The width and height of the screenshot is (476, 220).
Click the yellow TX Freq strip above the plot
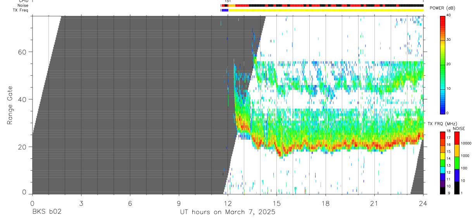coord(326,10)
